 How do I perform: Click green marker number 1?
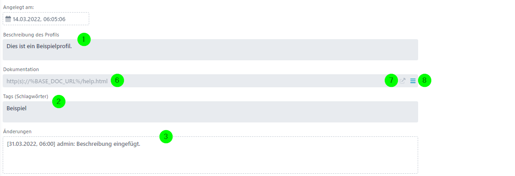pyautogui.click(x=84, y=40)
